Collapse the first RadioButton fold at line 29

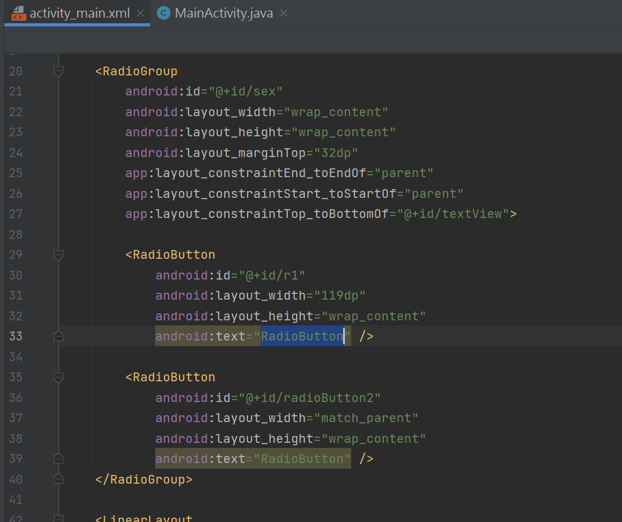[58, 255]
